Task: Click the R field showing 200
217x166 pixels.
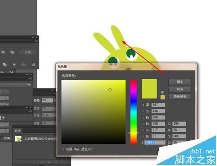Action: tap(158, 124)
